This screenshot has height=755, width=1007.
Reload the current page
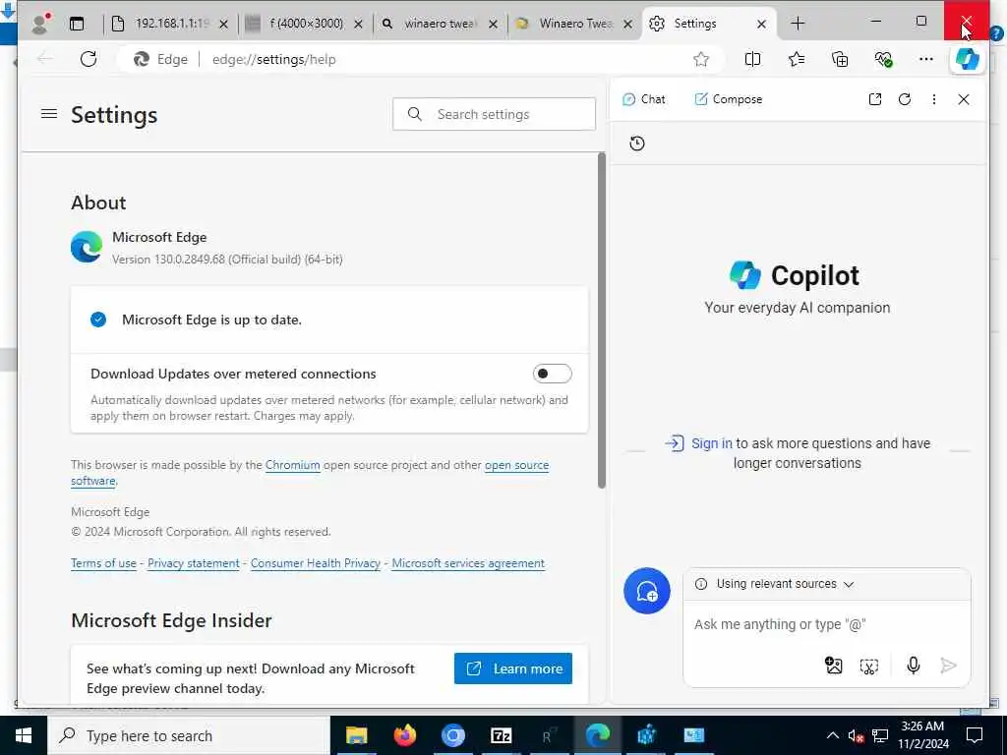89,59
